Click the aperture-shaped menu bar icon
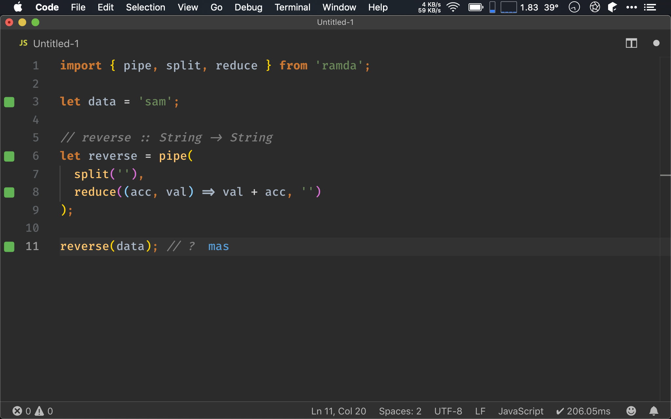Screen dimensions: 671x419 (x=595, y=7)
